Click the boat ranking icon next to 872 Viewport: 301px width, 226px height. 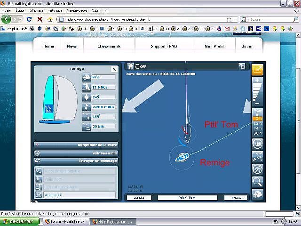[x=87, y=77]
